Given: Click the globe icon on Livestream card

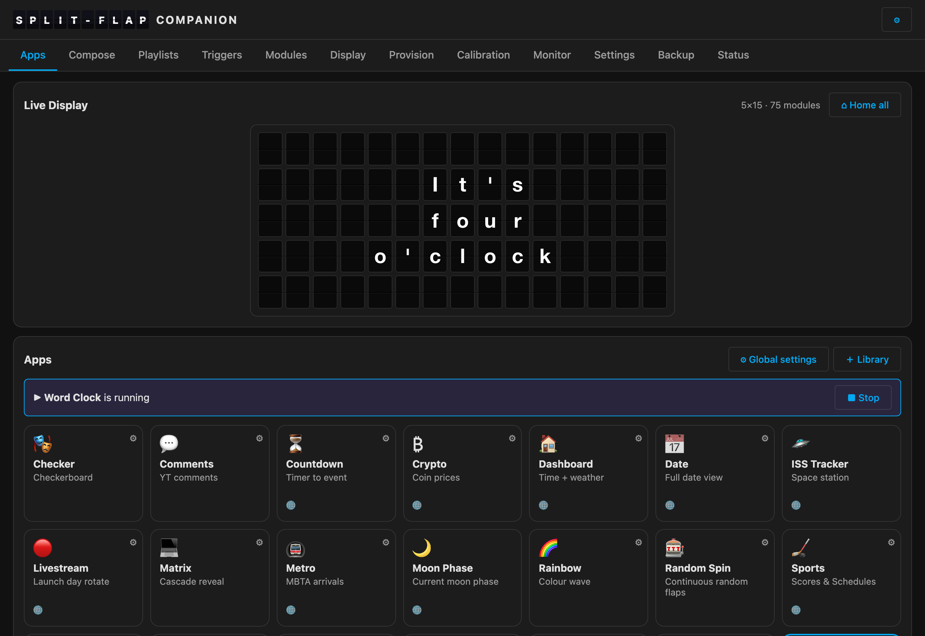Looking at the screenshot, I should coord(38,610).
